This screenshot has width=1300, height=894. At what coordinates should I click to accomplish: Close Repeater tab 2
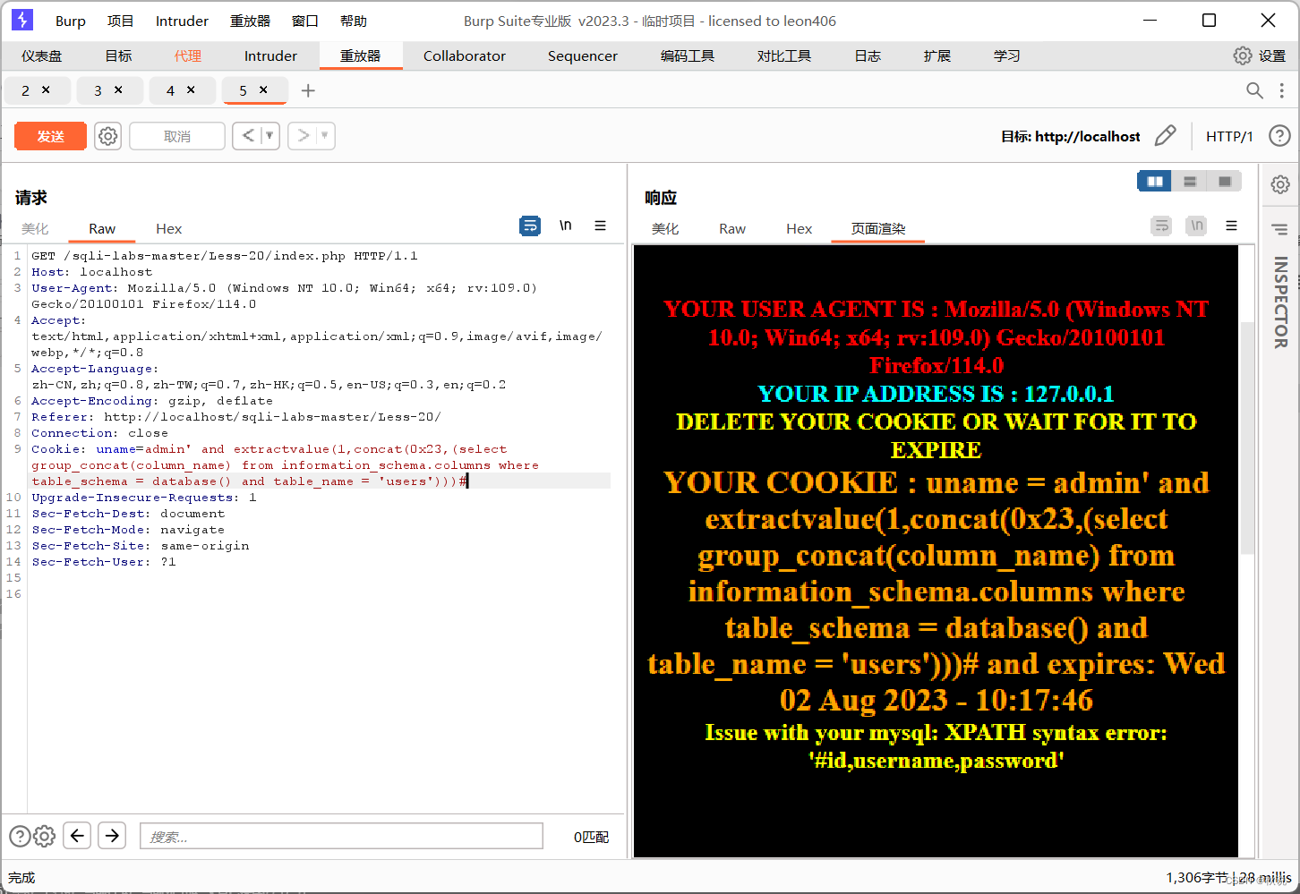click(46, 89)
